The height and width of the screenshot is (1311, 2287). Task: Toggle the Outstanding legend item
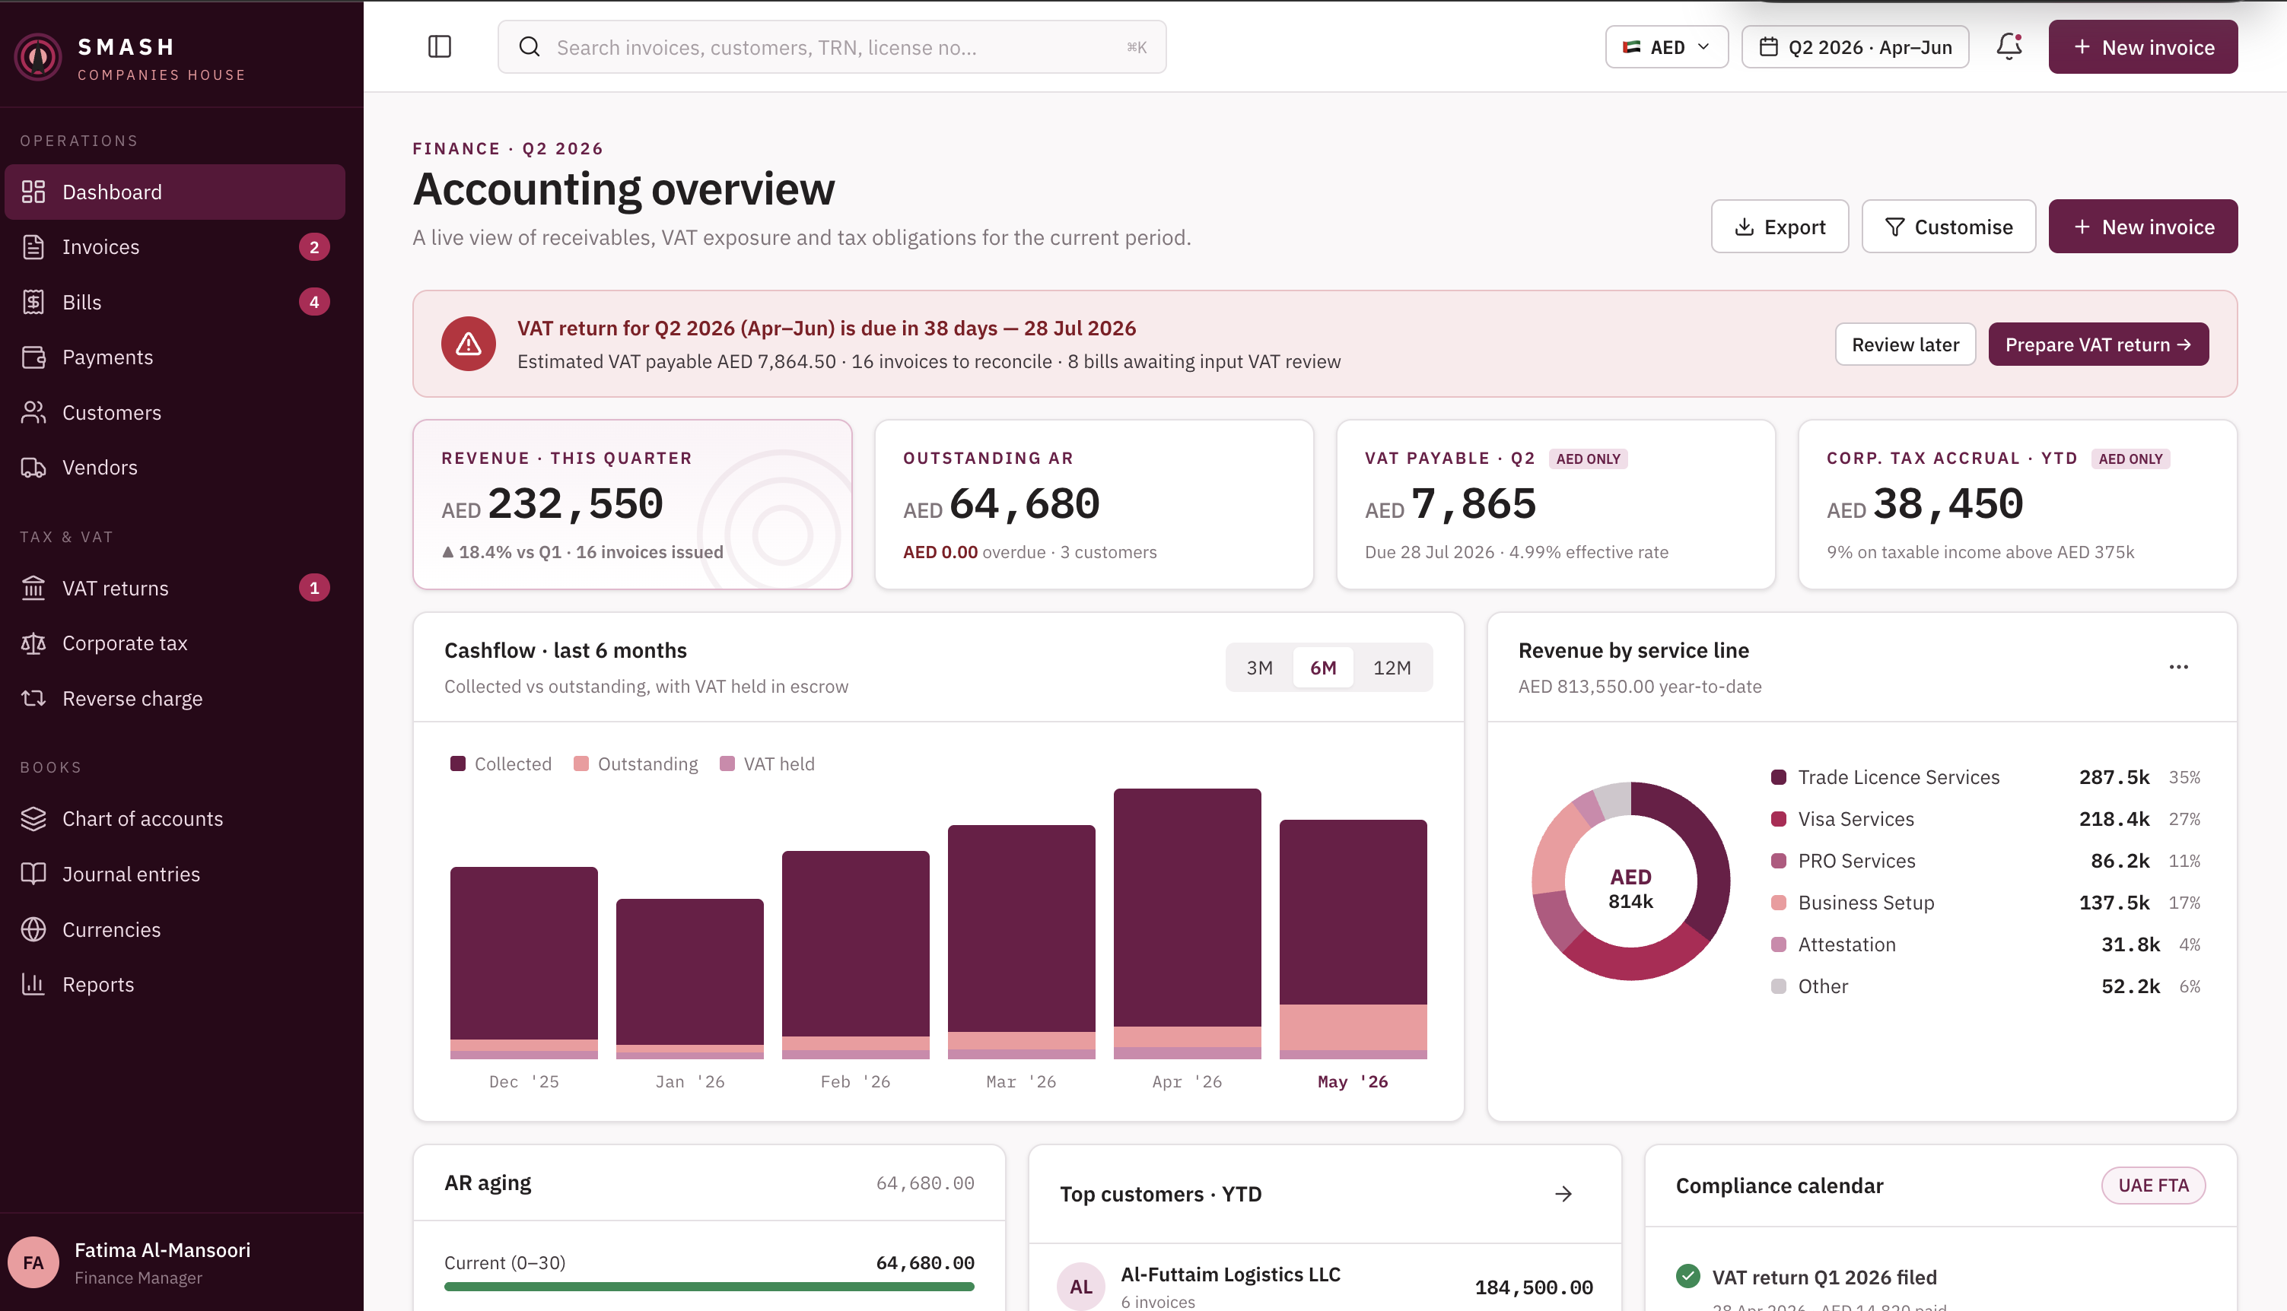636,763
